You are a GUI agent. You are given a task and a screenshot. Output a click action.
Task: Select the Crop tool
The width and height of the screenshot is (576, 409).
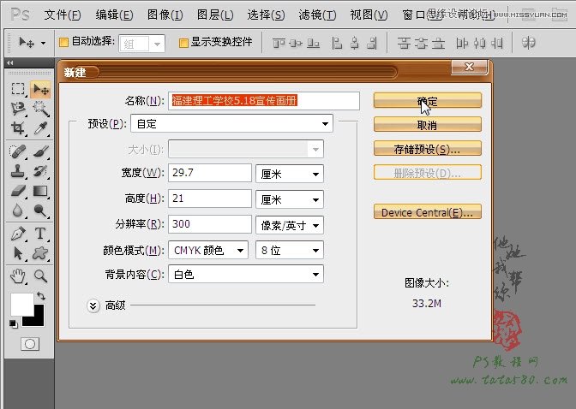pyautogui.click(x=18, y=128)
